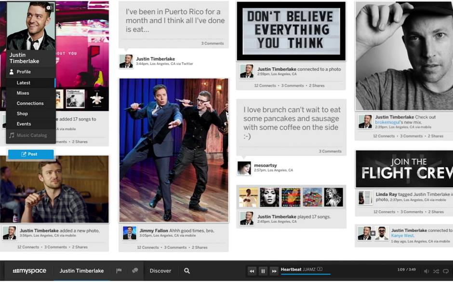Open the flag notifications icon

[x=119, y=271]
